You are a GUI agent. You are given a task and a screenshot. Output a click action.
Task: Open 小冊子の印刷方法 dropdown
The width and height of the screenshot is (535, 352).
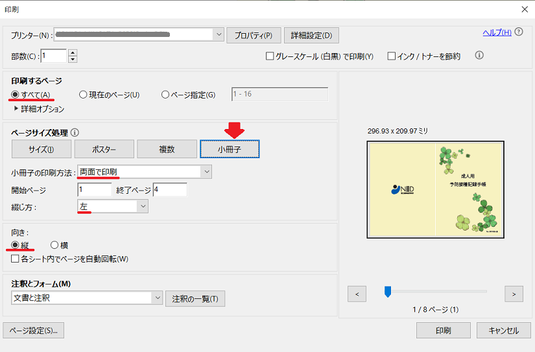(x=206, y=172)
